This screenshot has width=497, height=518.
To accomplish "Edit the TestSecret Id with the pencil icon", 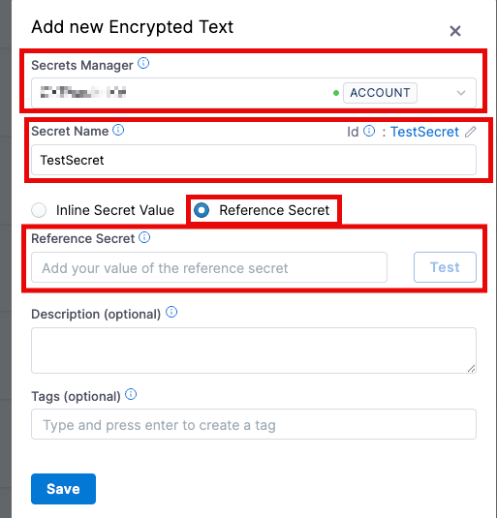I will (471, 132).
